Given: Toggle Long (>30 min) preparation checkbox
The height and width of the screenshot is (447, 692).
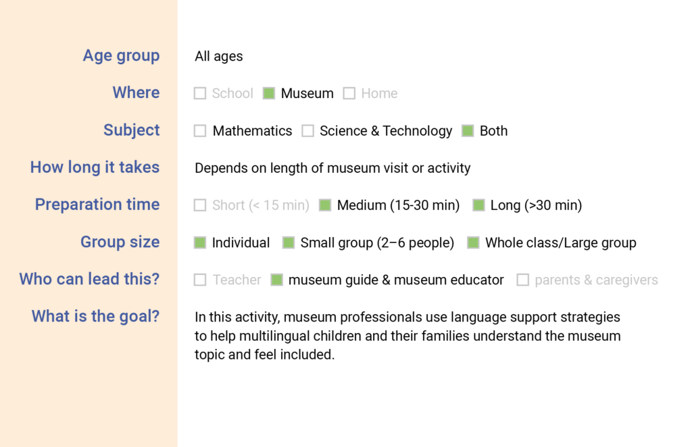Looking at the screenshot, I should coord(479,205).
